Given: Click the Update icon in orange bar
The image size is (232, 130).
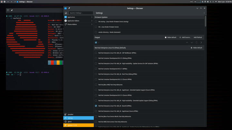Looking at the screenshot, I should (65, 125).
